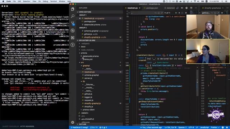Switch to the datamodel tab

(x=170, y=8)
